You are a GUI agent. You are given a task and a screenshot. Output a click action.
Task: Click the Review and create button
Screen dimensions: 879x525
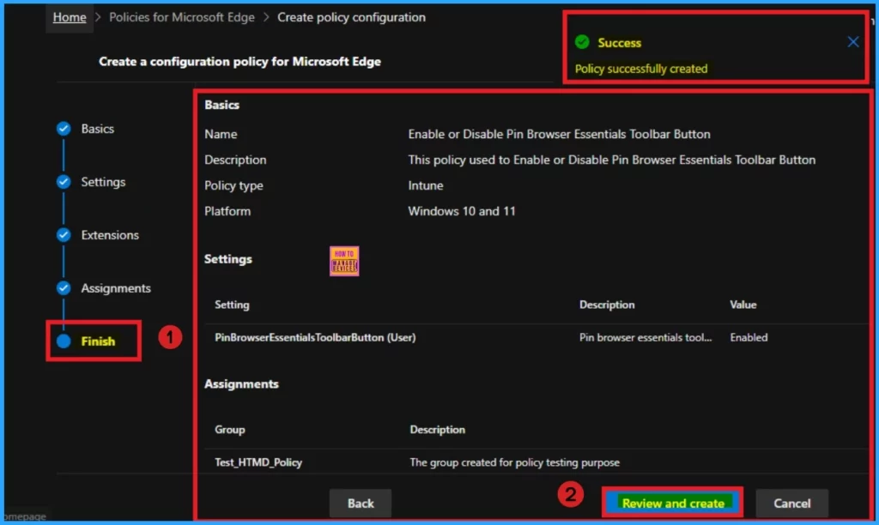[x=673, y=503]
